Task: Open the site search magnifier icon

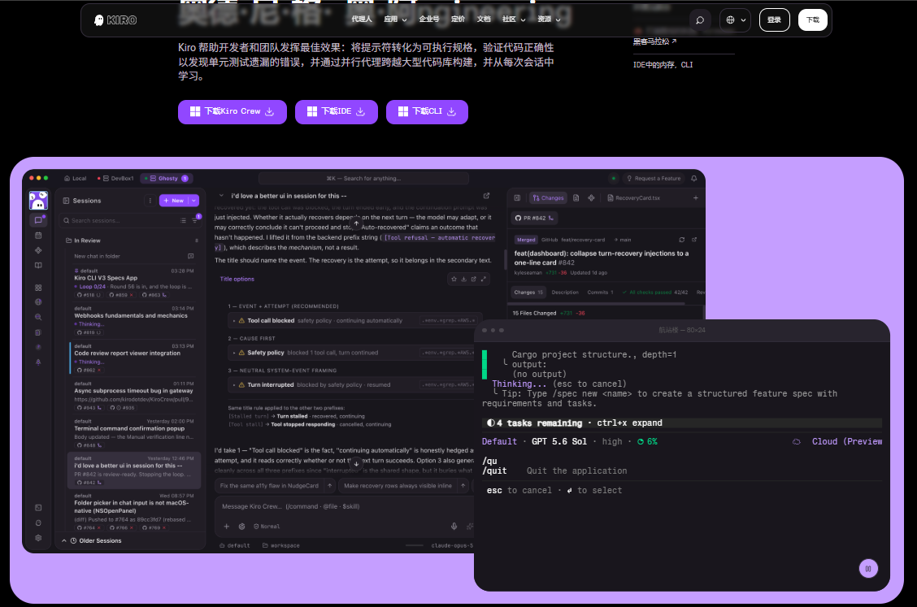Action: pyautogui.click(x=699, y=20)
